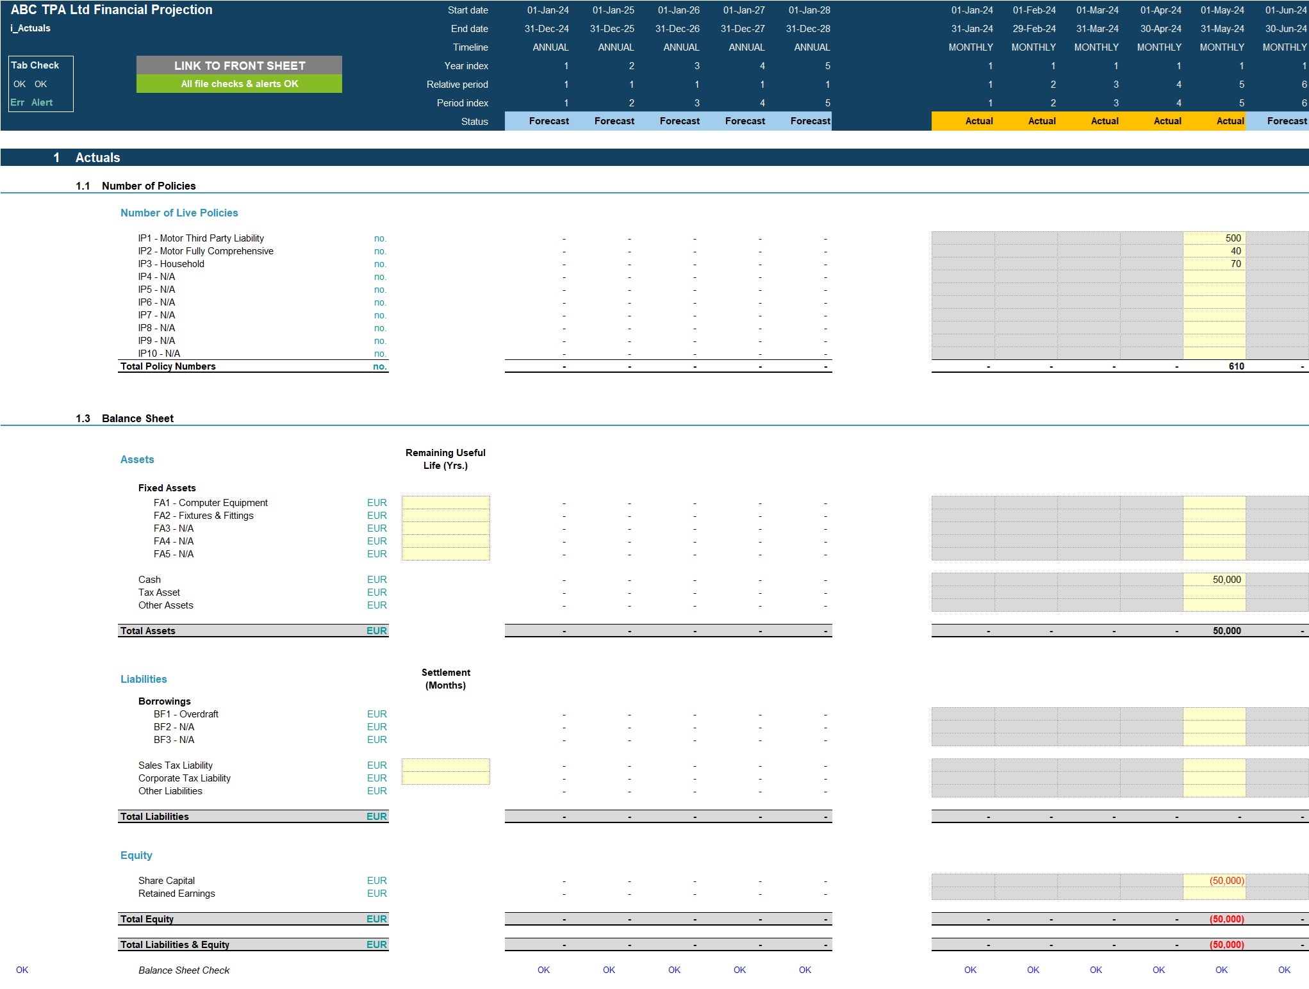The height and width of the screenshot is (989, 1309).
Task: Click FA2 Fixtures & Fittings useful life input
Action: pos(445,516)
